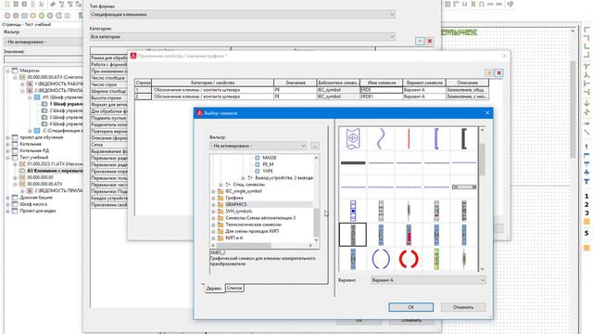Image resolution: width=593 pixels, height=334 pixels.
Task: Delete row in property assignment dialog
Action: pyautogui.click(x=499, y=72)
